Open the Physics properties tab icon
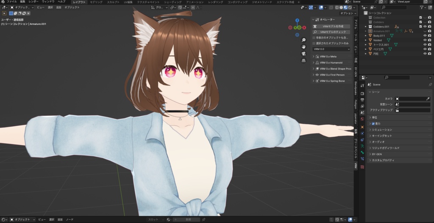Image resolution: width=434 pixels, height=223 pixels. 362,133
